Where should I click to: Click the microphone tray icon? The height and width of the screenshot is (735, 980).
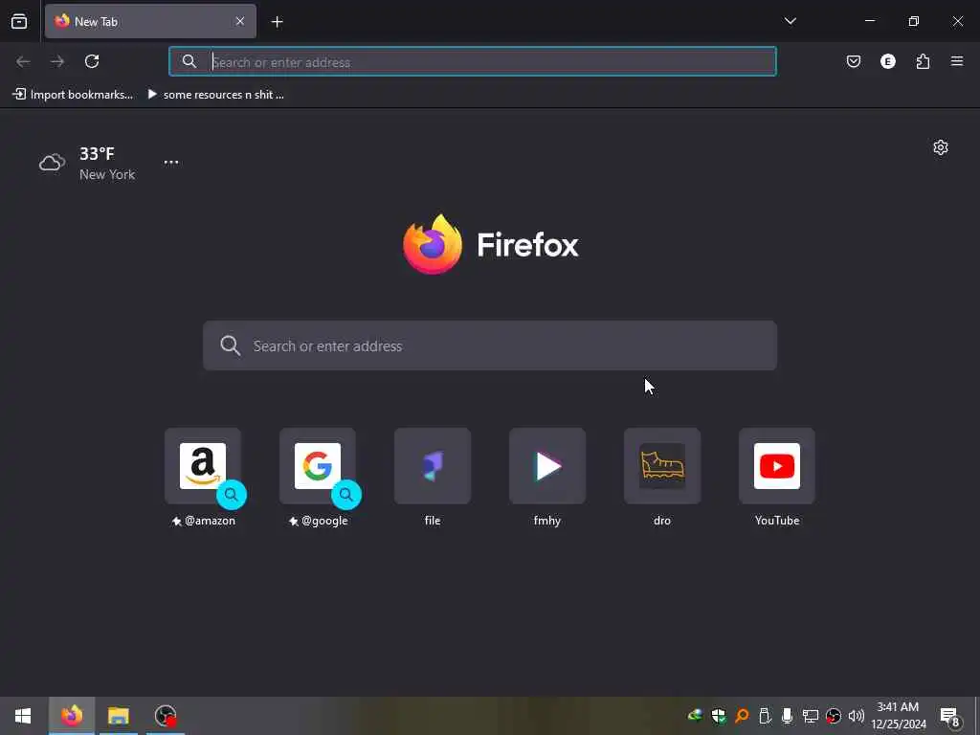(x=787, y=716)
